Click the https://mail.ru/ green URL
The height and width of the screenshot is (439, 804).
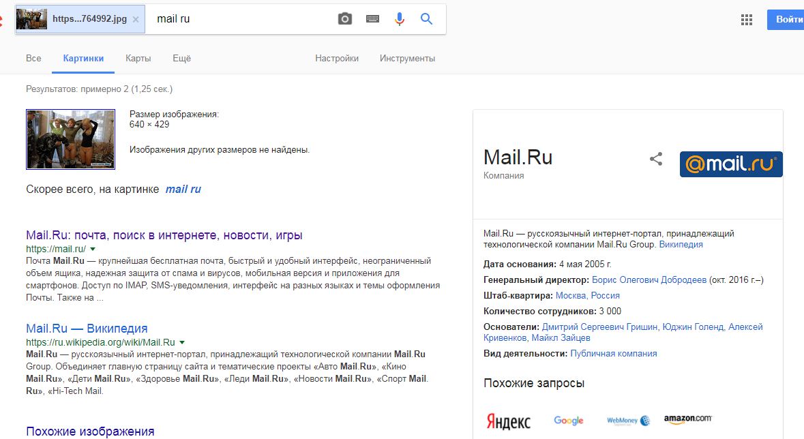point(56,249)
